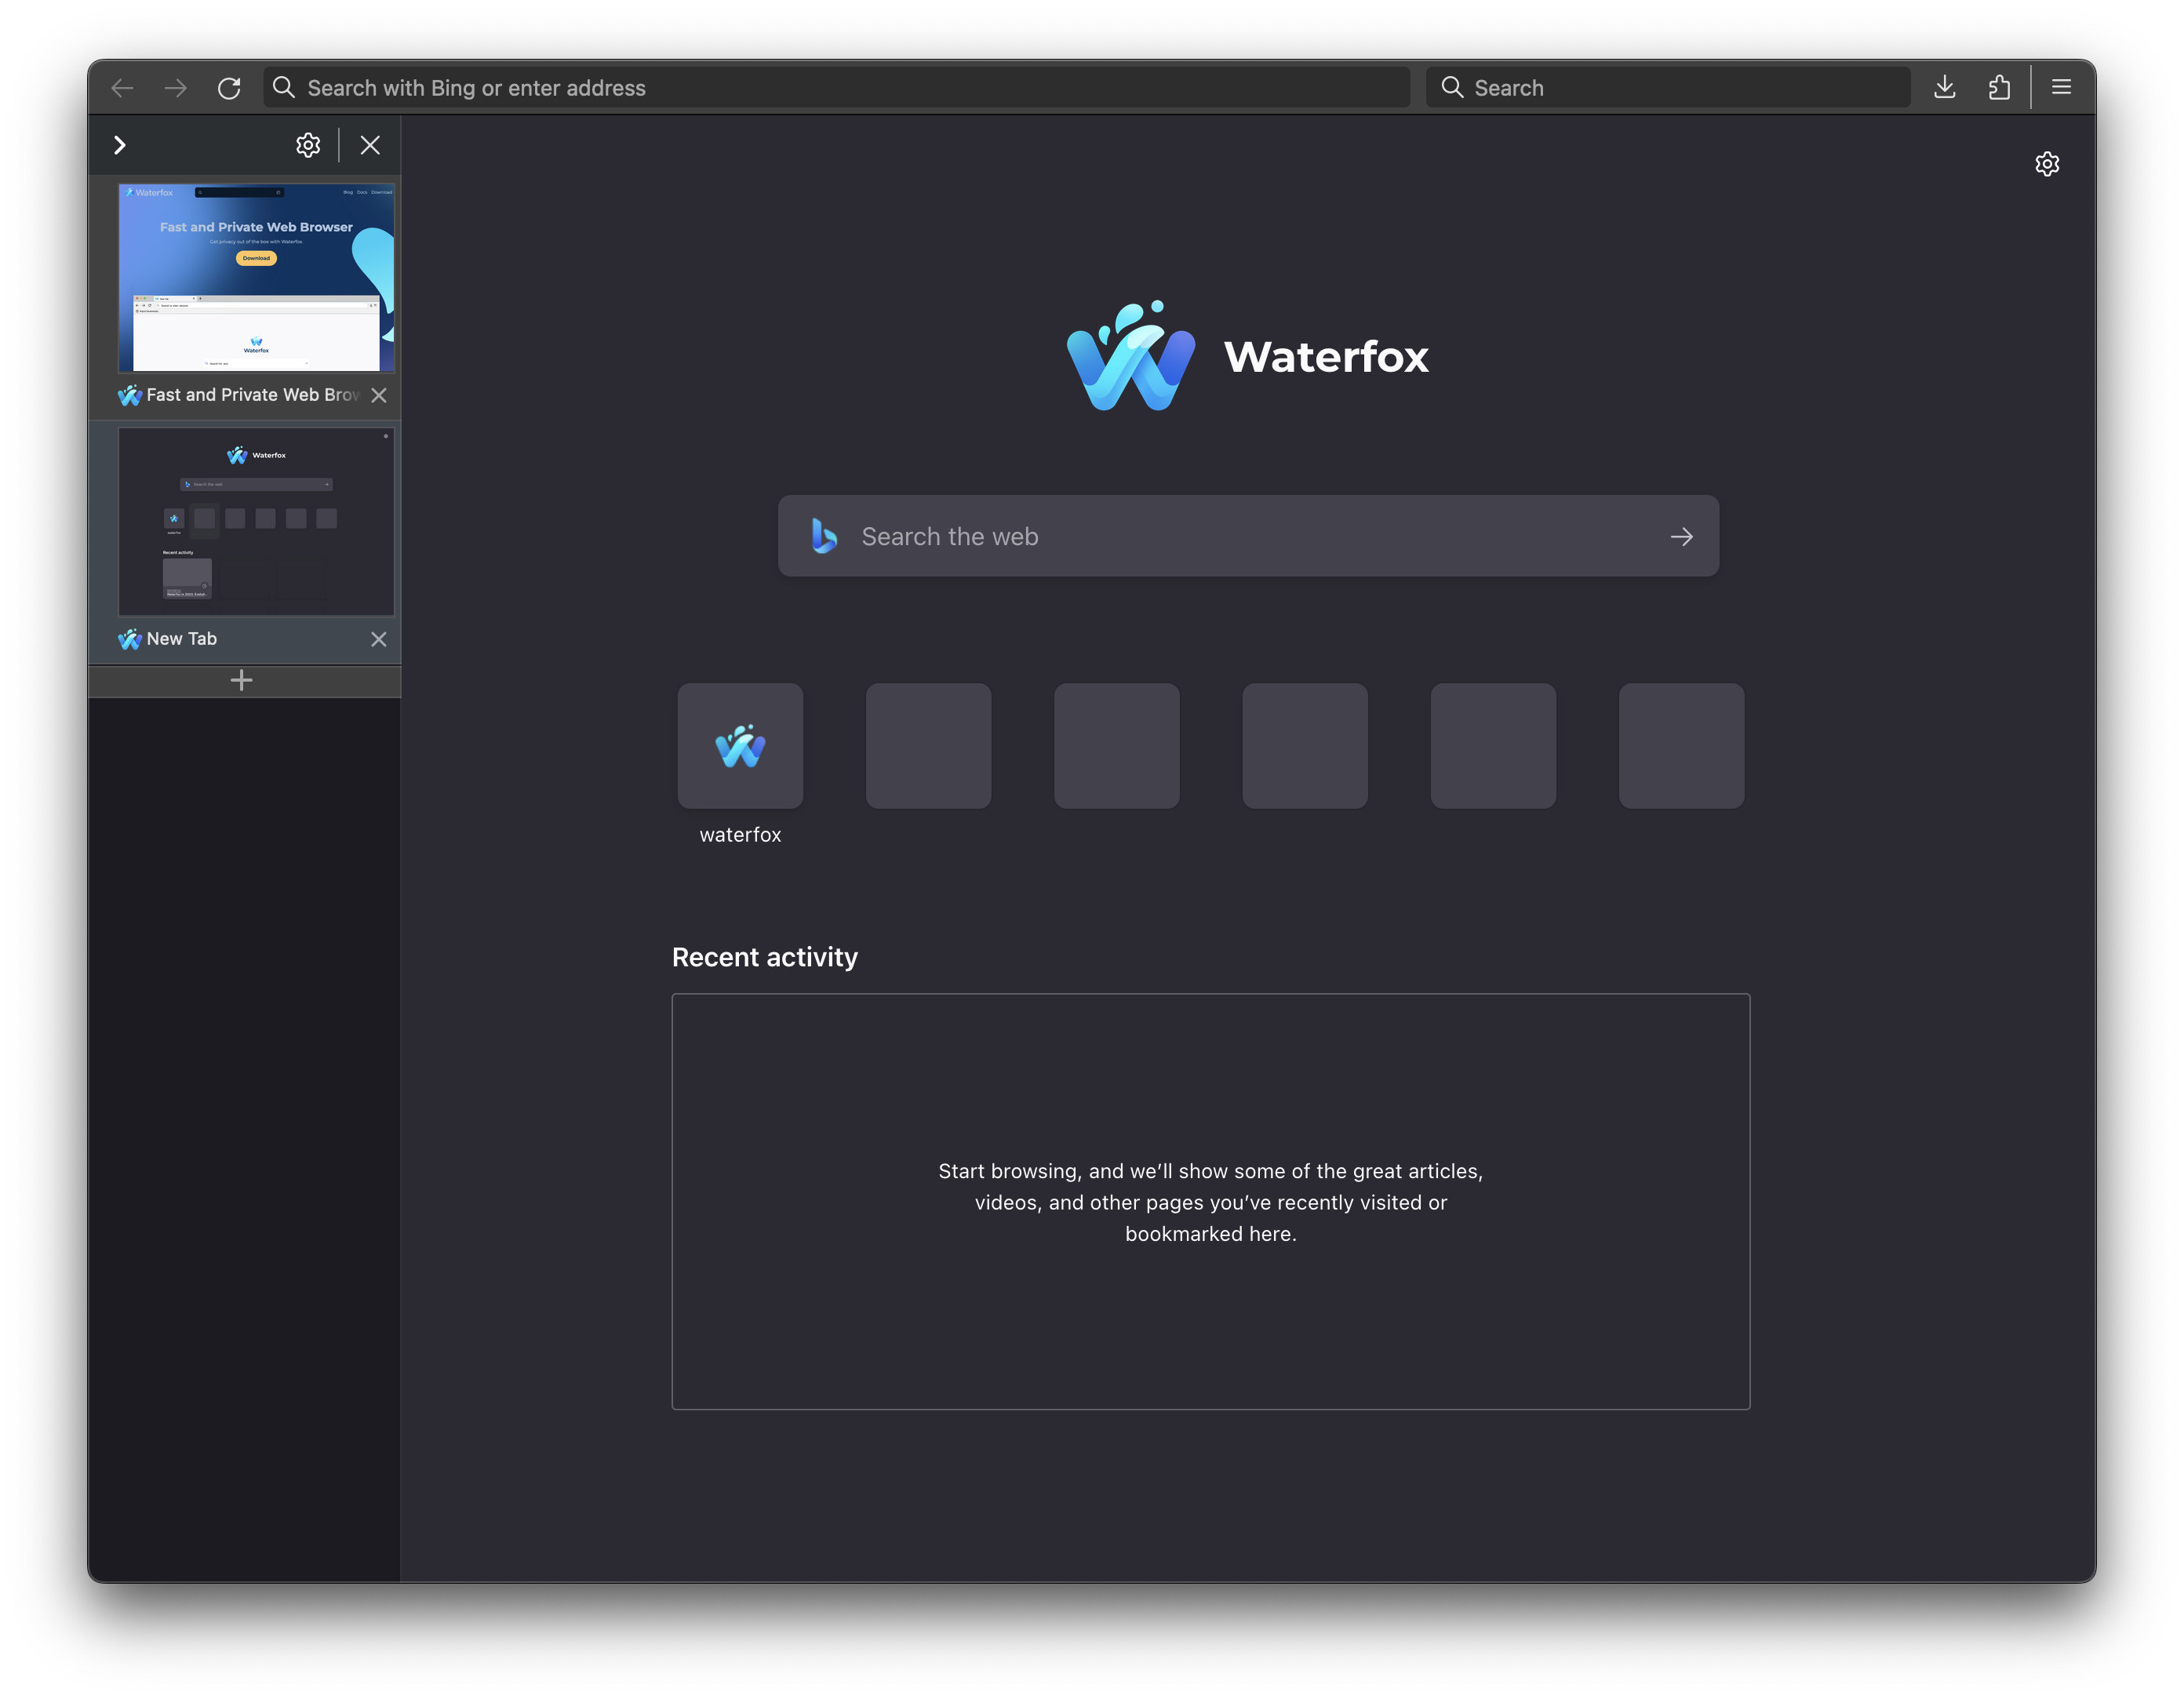The image size is (2184, 1699).
Task: Click the search magnifier in the address bar
Action: (x=283, y=87)
